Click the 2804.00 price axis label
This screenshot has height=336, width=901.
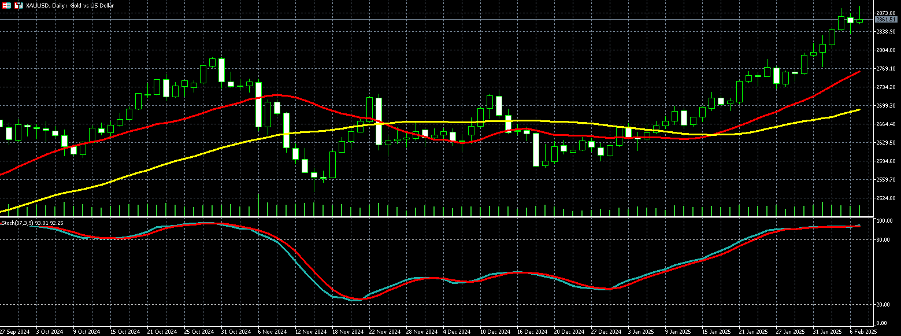point(885,50)
